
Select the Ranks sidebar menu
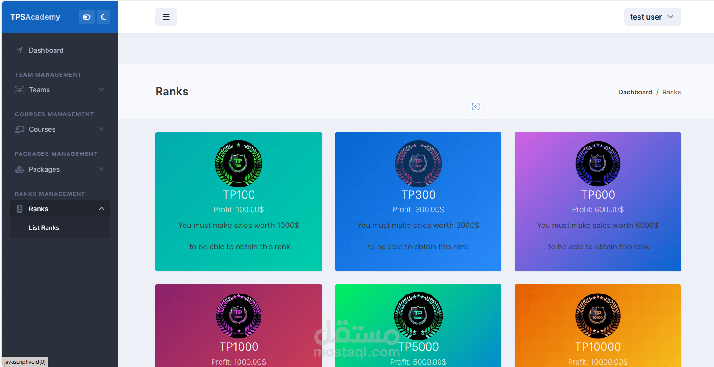[60, 209]
